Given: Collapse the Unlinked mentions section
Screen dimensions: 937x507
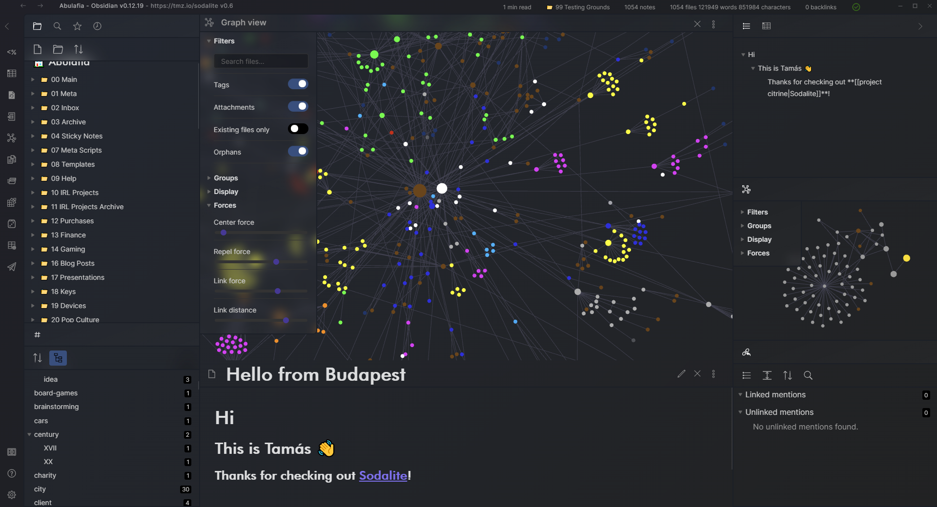Looking at the screenshot, I should point(740,412).
